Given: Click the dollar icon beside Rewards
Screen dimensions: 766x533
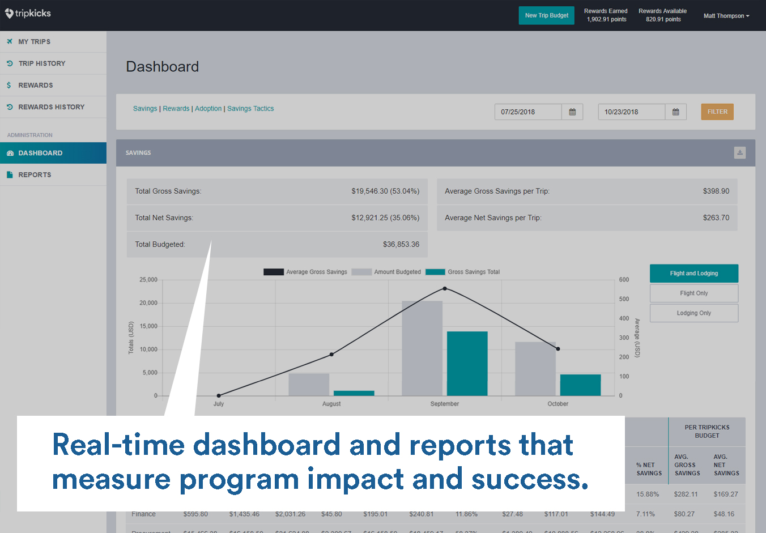Looking at the screenshot, I should click(9, 86).
